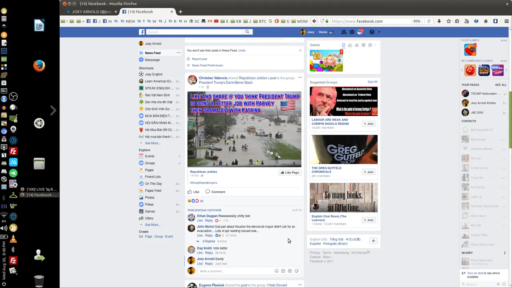Join English Chat Room group

pos(368,220)
